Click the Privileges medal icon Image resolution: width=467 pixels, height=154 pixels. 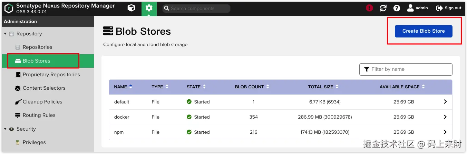(18, 142)
